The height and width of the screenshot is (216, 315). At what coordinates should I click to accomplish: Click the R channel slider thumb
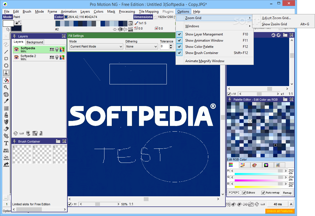tap(280, 171)
